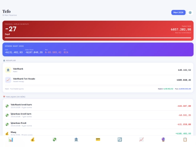This screenshot has width=196, height=147.
Task: Click the Vakıfbank Fon Hesabı chart icon
Action: [8, 80]
